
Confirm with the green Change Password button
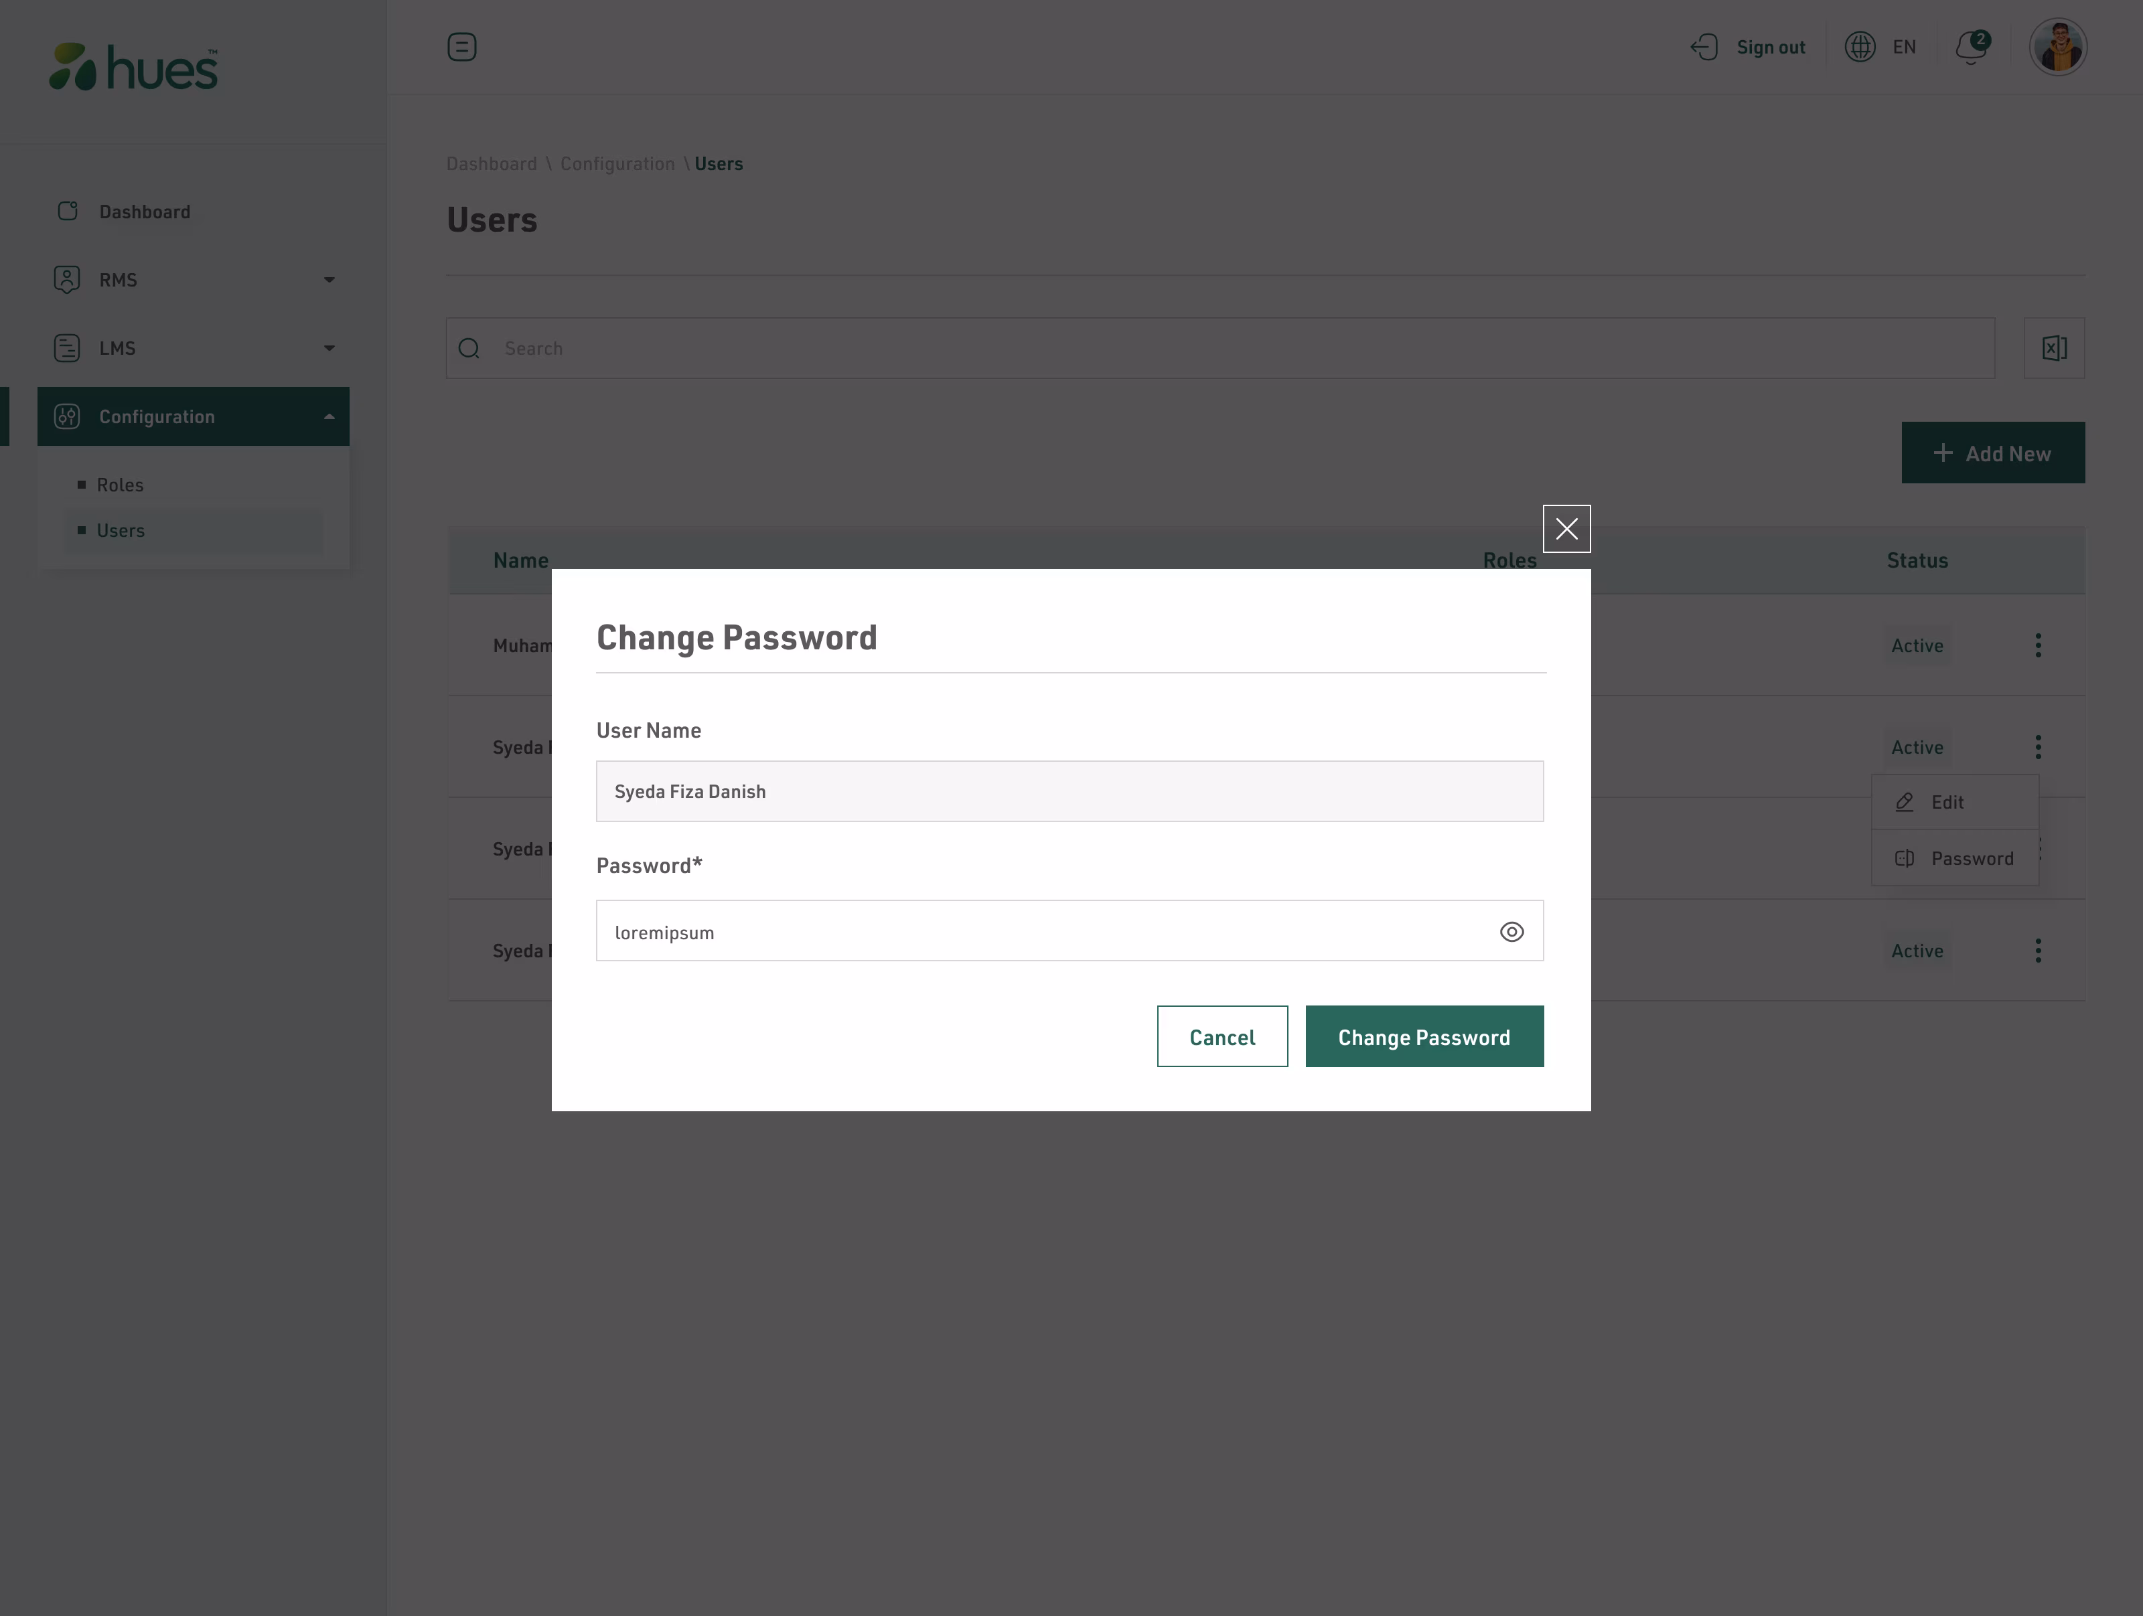click(x=1424, y=1036)
